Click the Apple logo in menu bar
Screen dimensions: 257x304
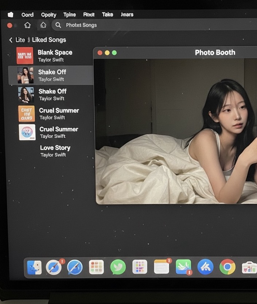point(10,15)
